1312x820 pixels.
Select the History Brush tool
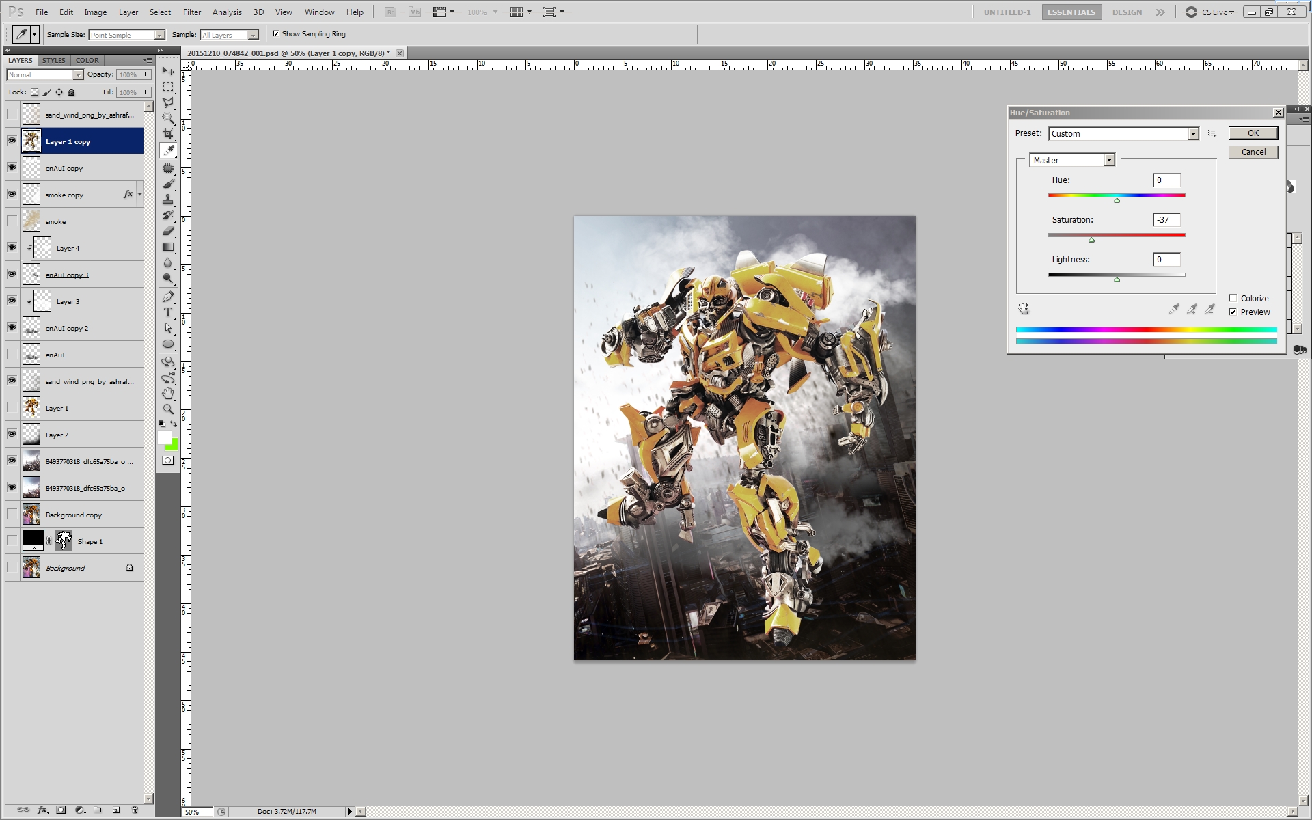[168, 215]
